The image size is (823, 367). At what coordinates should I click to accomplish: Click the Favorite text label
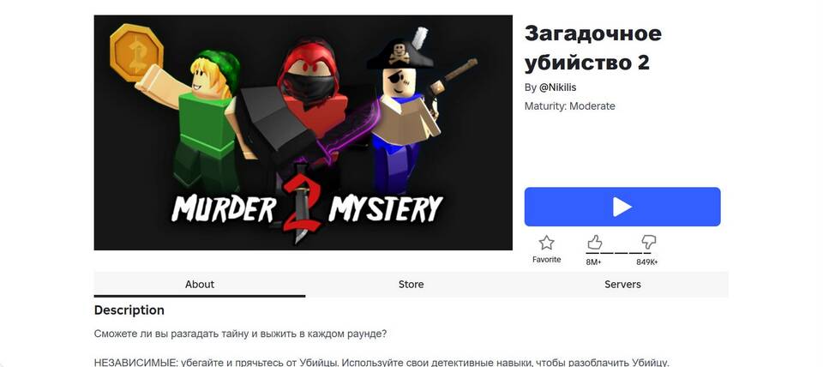click(x=546, y=259)
